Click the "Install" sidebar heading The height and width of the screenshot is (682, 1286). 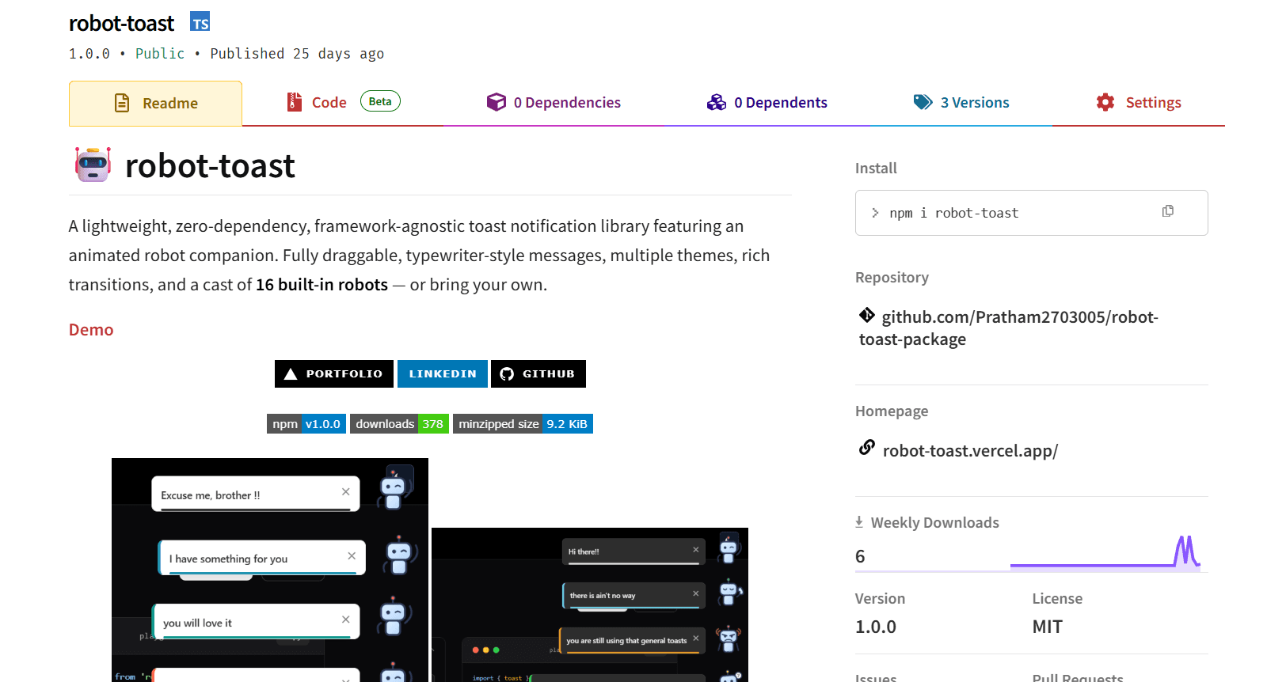tap(876, 169)
